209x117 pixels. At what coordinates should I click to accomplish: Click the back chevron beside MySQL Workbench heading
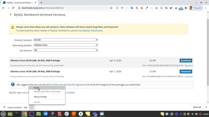coord(10,15)
